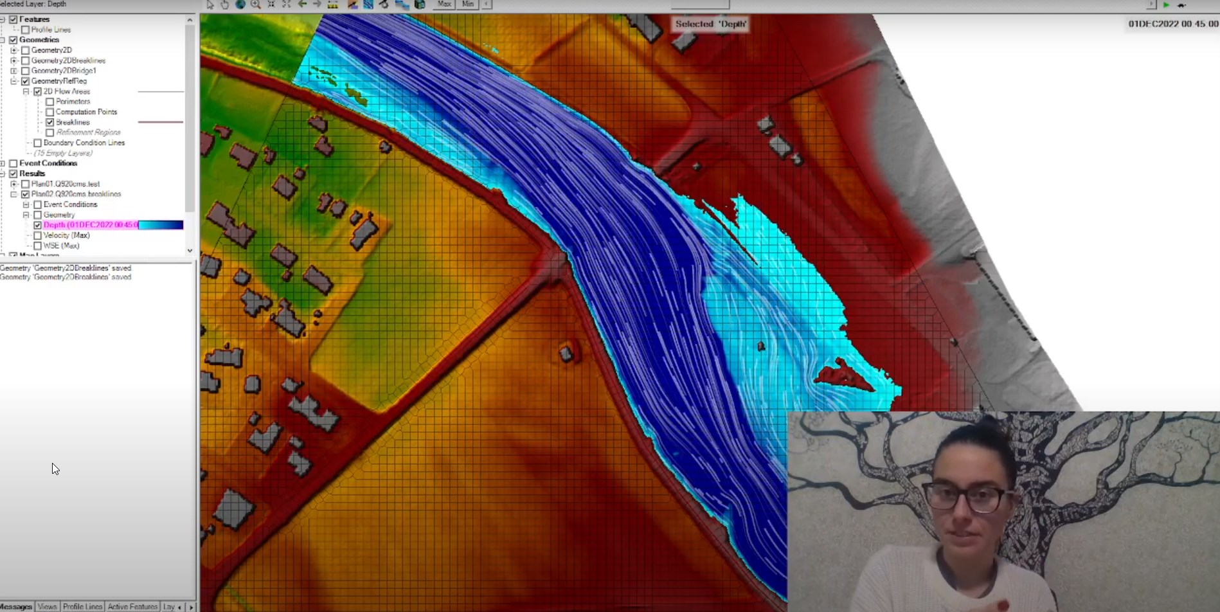Check the top-level Event Conditions group
The height and width of the screenshot is (612, 1220).
[x=13, y=163]
